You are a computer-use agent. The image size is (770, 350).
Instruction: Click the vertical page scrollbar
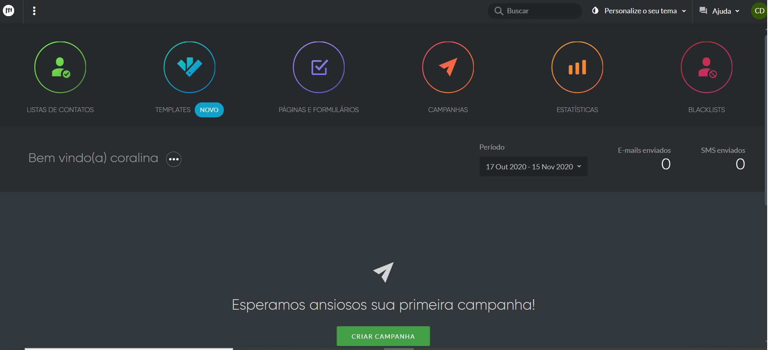[x=766, y=121]
